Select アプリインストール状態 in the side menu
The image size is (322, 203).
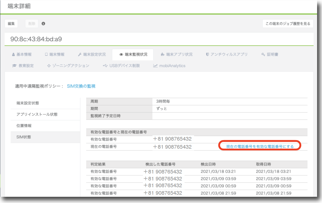[x=45, y=114]
